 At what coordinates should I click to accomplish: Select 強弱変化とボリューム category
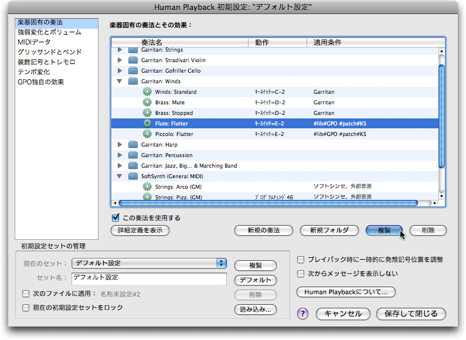tap(56, 32)
